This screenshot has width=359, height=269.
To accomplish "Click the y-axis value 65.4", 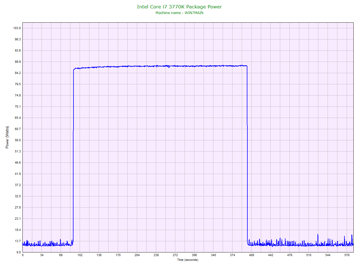I will tap(18, 118).
